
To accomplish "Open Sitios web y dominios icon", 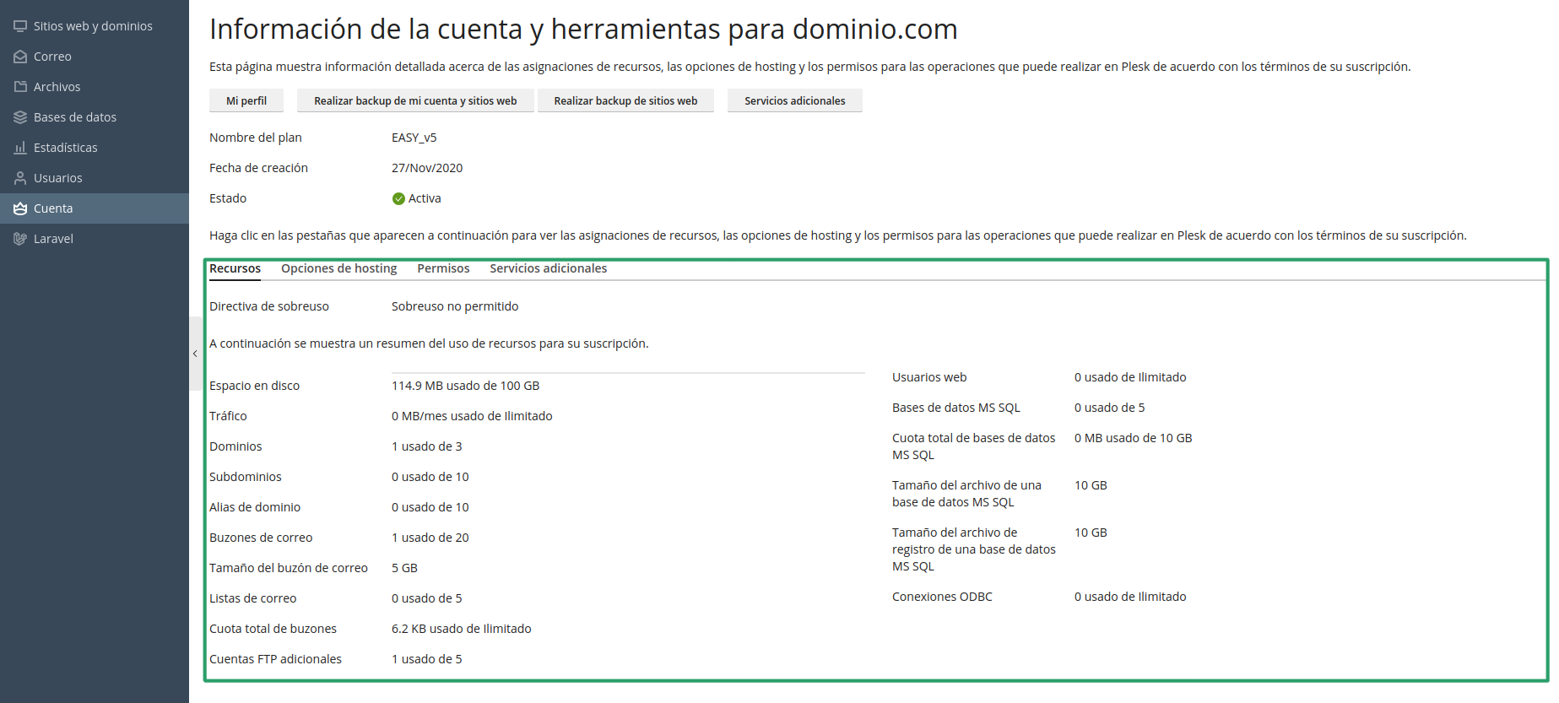I will coord(20,26).
